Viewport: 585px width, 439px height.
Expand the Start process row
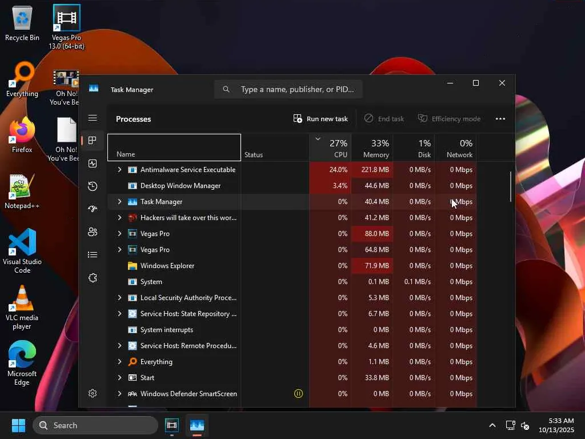pyautogui.click(x=119, y=378)
